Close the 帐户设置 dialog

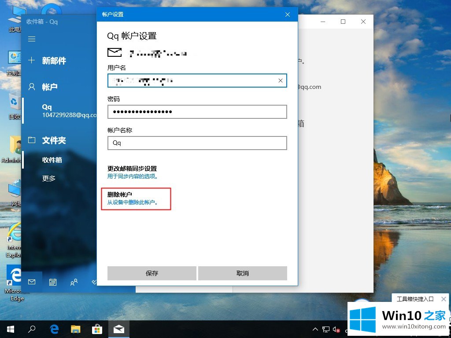pos(288,15)
